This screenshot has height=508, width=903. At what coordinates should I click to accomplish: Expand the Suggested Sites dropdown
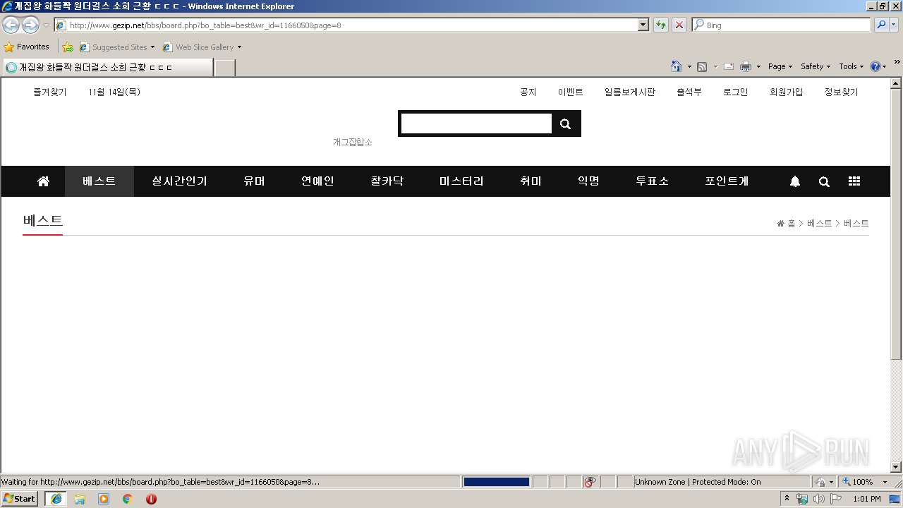[152, 47]
